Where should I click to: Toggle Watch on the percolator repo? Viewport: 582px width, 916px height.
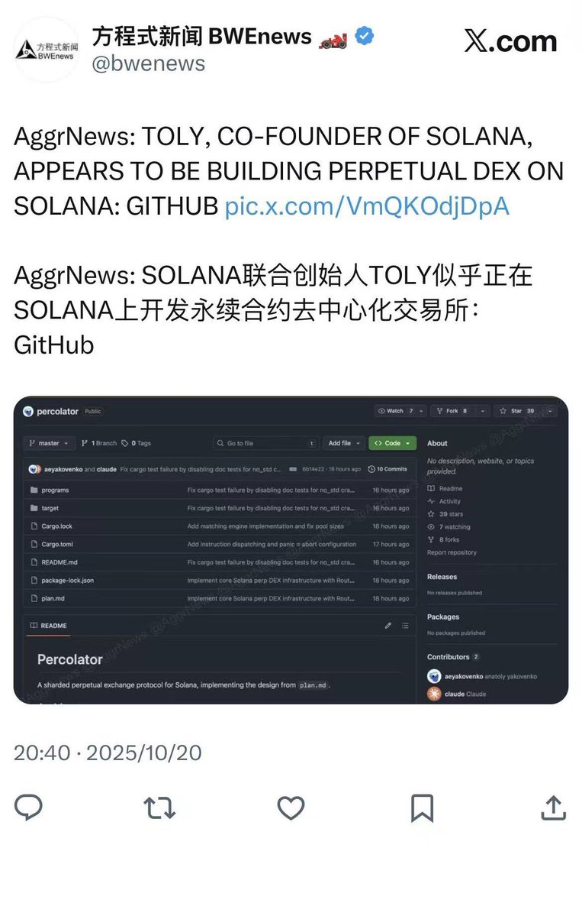400,411
